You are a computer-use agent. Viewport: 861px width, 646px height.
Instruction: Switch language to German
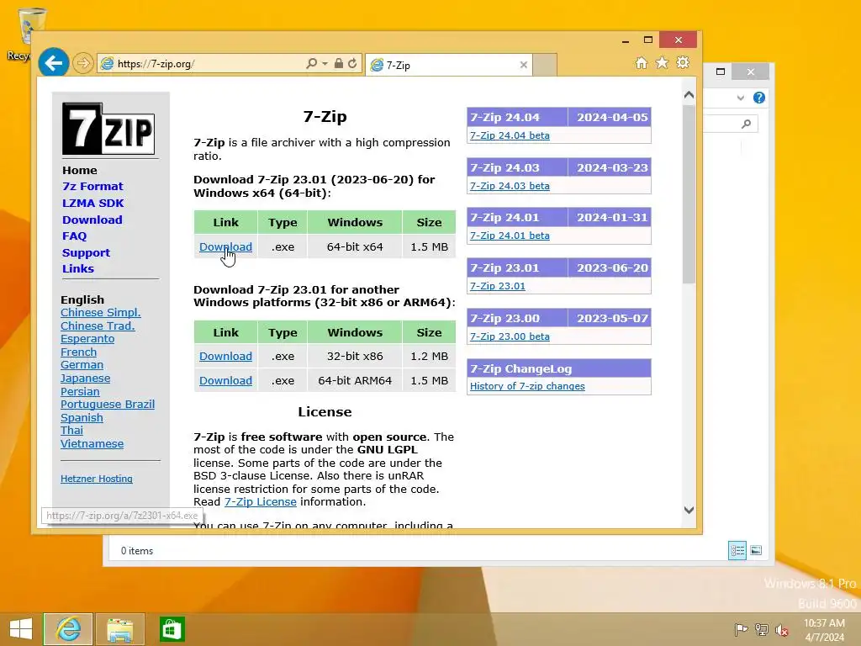(x=82, y=365)
